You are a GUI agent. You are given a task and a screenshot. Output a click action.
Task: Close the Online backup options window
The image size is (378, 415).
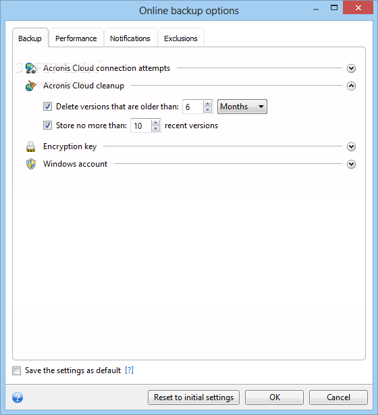click(358, 7)
